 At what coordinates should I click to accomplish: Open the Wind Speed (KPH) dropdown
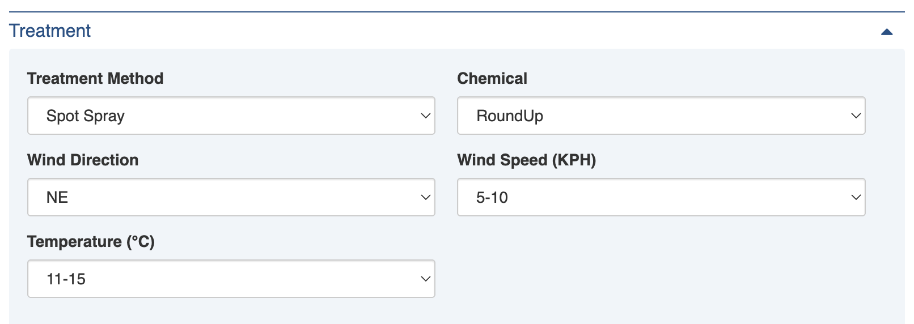tap(661, 197)
